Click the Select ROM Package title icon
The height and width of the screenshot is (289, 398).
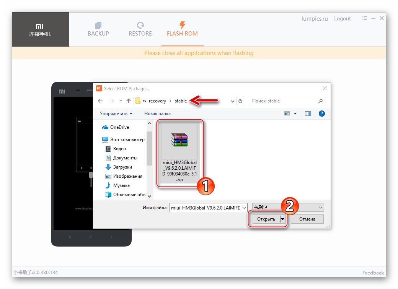[99, 88]
